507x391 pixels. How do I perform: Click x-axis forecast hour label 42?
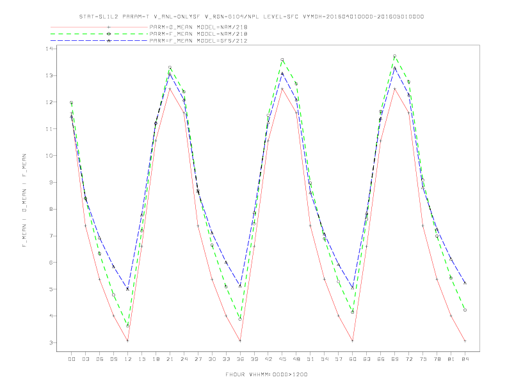point(268,359)
